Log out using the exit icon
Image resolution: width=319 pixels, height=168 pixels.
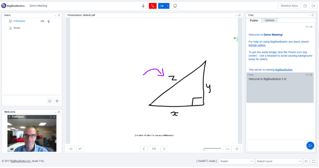(313, 6)
